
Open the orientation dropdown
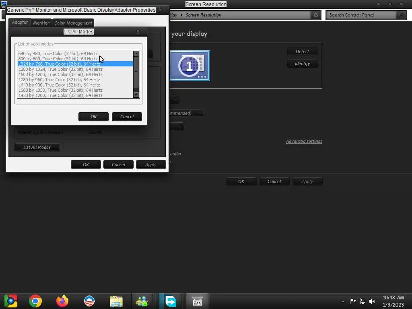click(176, 127)
